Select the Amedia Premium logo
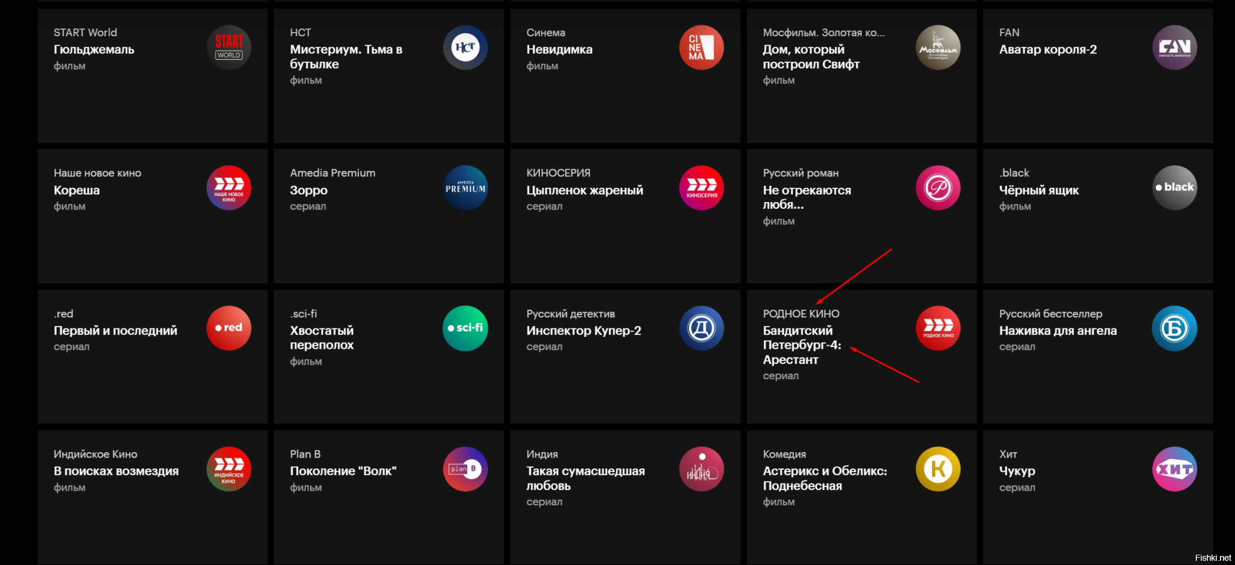1235x565 pixels. (465, 188)
